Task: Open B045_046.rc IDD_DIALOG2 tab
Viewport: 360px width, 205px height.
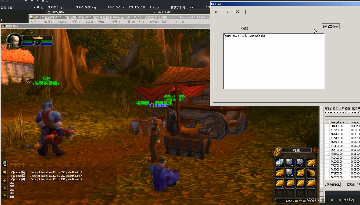Action: (133, 7)
